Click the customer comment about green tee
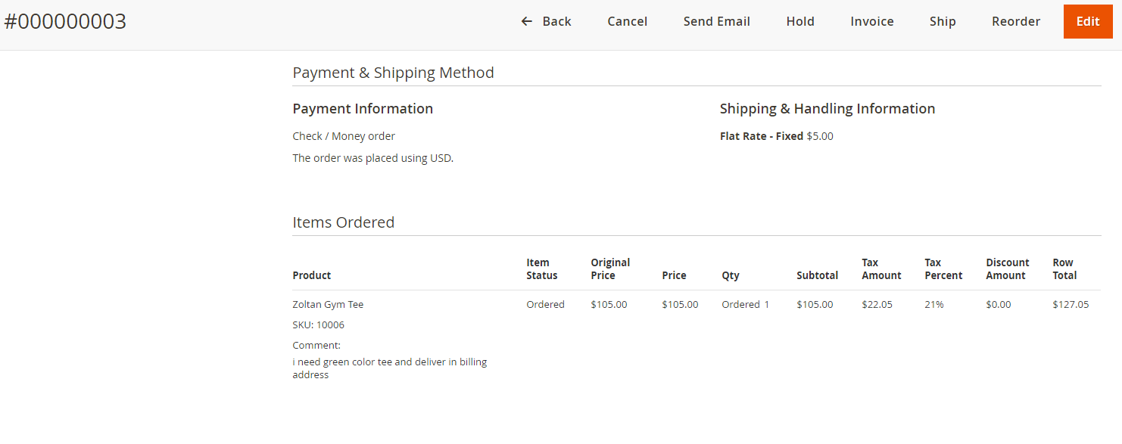1122x444 pixels. point(389,368)
